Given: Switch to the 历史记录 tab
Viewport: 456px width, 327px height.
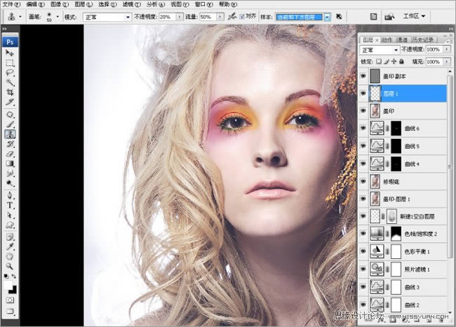Looking at the screenshot, I should (424, 40).
